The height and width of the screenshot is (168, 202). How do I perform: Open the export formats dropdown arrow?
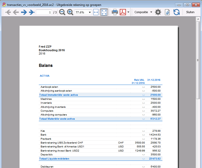pos(128,12)
